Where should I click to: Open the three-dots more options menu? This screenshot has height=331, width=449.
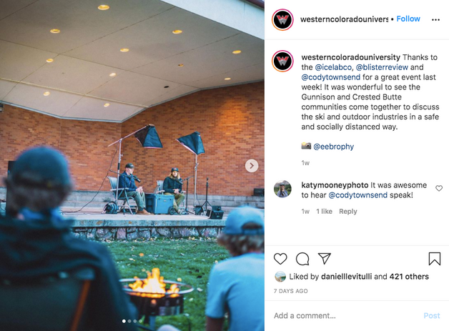435,19
